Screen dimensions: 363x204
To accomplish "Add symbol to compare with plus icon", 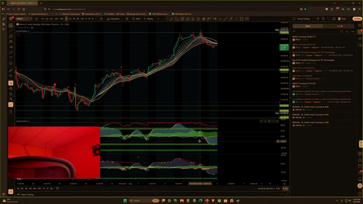I will (36, 19).
